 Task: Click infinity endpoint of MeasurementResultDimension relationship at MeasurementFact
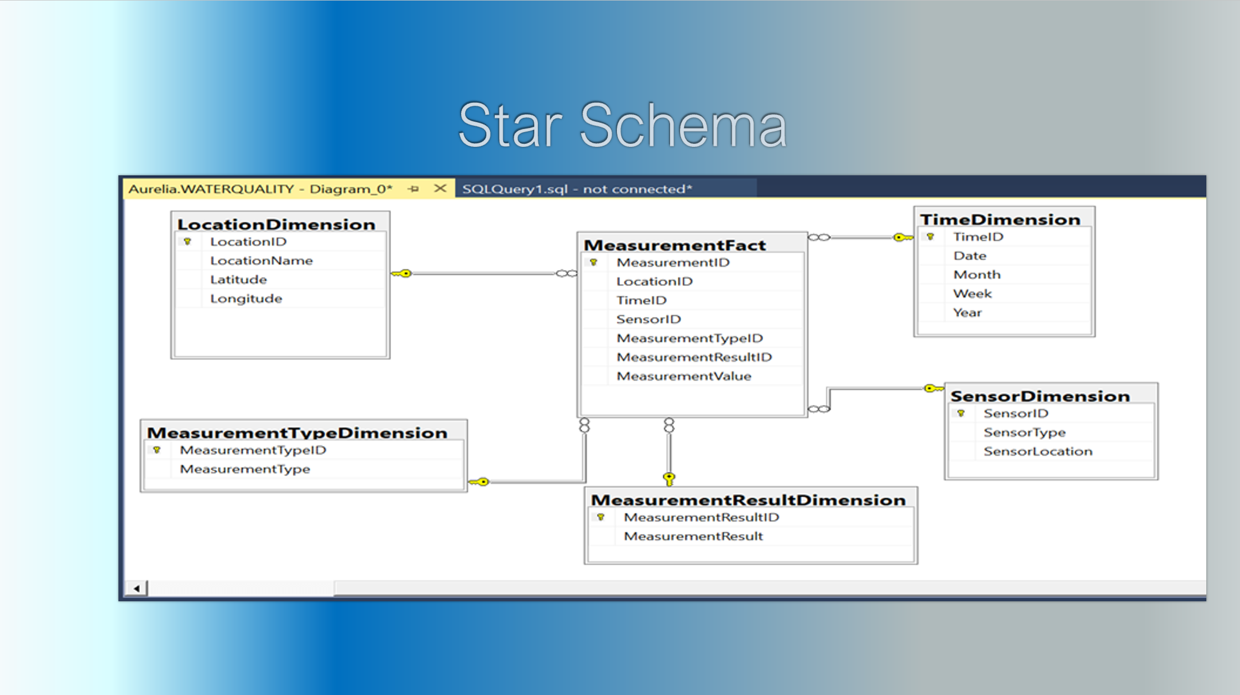click(x=669, y=425)
